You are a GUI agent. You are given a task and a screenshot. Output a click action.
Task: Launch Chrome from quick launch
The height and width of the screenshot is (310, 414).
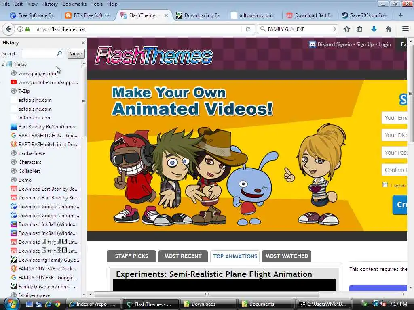tap(57, 304)
